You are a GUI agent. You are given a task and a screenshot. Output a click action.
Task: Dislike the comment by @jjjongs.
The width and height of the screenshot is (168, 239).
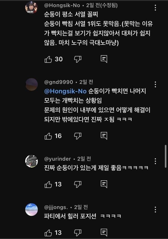(x=78, y=232)
